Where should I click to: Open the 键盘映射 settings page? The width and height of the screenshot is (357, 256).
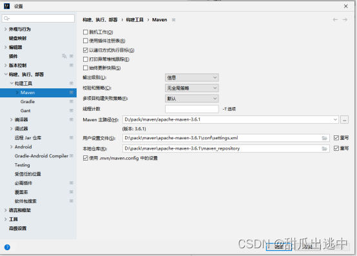(x=18, y=38)
